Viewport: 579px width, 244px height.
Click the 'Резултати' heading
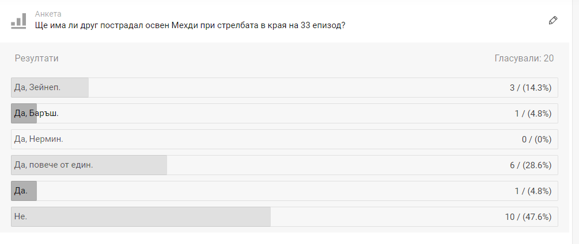click(x=36, y=58)
